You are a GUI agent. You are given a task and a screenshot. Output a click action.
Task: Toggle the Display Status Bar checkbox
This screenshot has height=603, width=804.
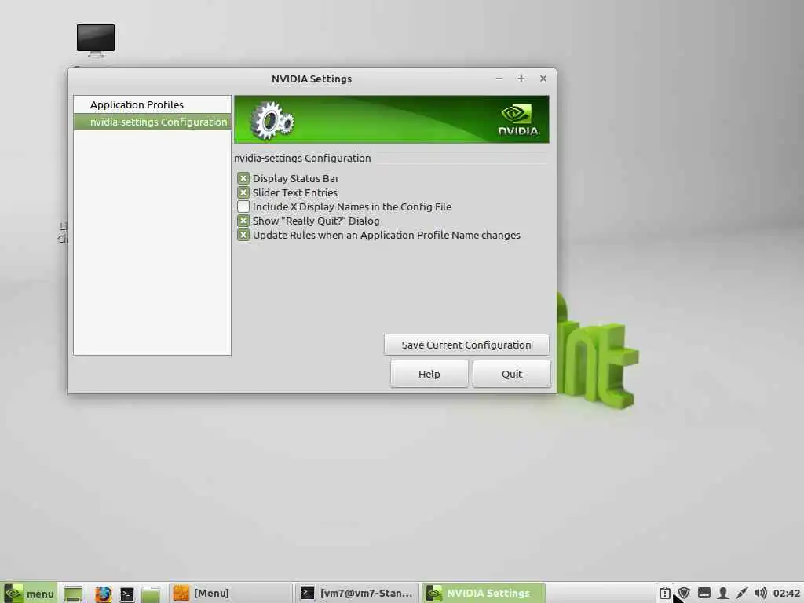243,178
